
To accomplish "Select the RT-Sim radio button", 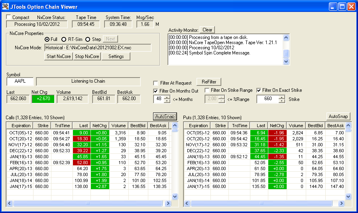I will pyautogui.click(x=64, y=39).
